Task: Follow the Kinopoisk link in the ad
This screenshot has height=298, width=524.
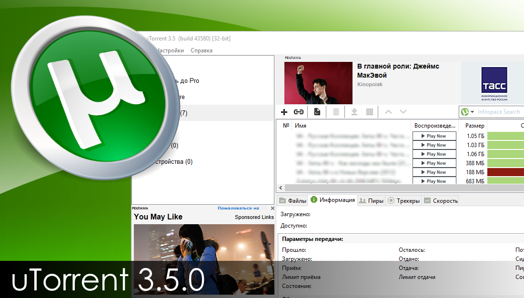Action: click(x=370, y=85)
